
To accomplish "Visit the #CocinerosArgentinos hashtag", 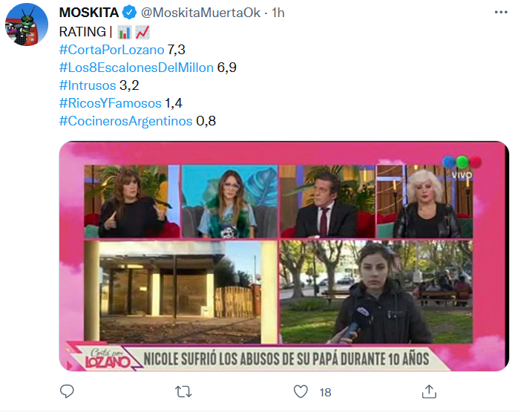I will coord(125,121).
